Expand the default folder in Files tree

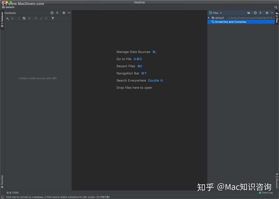point(209,18)
